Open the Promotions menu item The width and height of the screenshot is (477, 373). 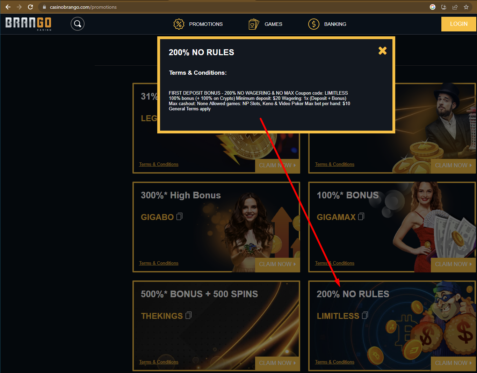[198, 24]
